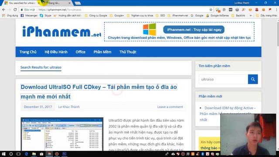
Task: Open the Google+ bookmark folder
Action: [117, 16]
